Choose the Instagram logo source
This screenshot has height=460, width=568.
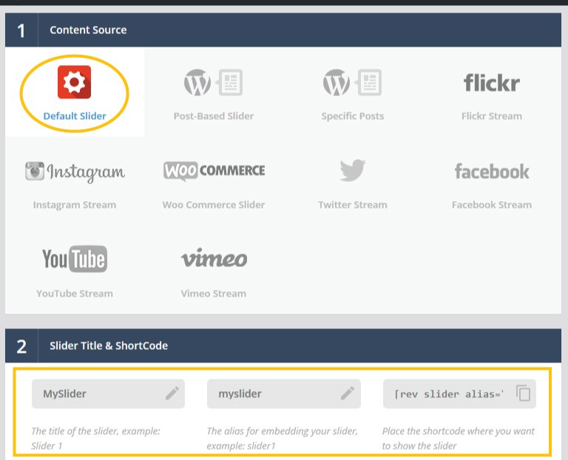(75, 172)
